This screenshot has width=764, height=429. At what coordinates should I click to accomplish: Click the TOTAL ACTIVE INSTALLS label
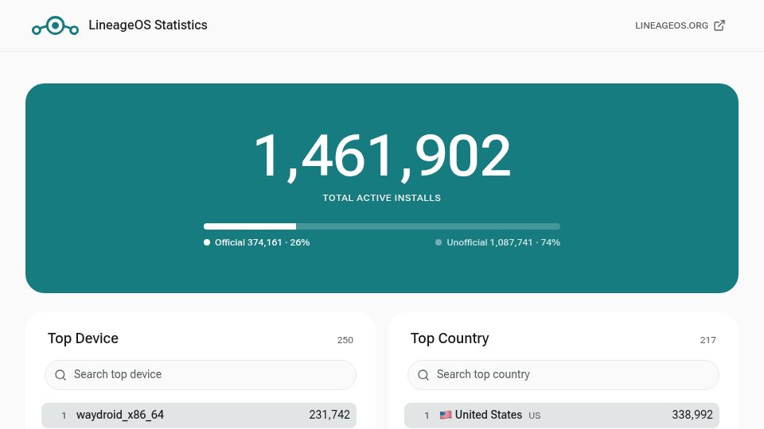click(x=381, y=198)
